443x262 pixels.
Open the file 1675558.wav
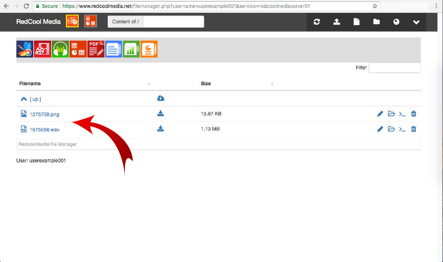(x=44, y=129)
